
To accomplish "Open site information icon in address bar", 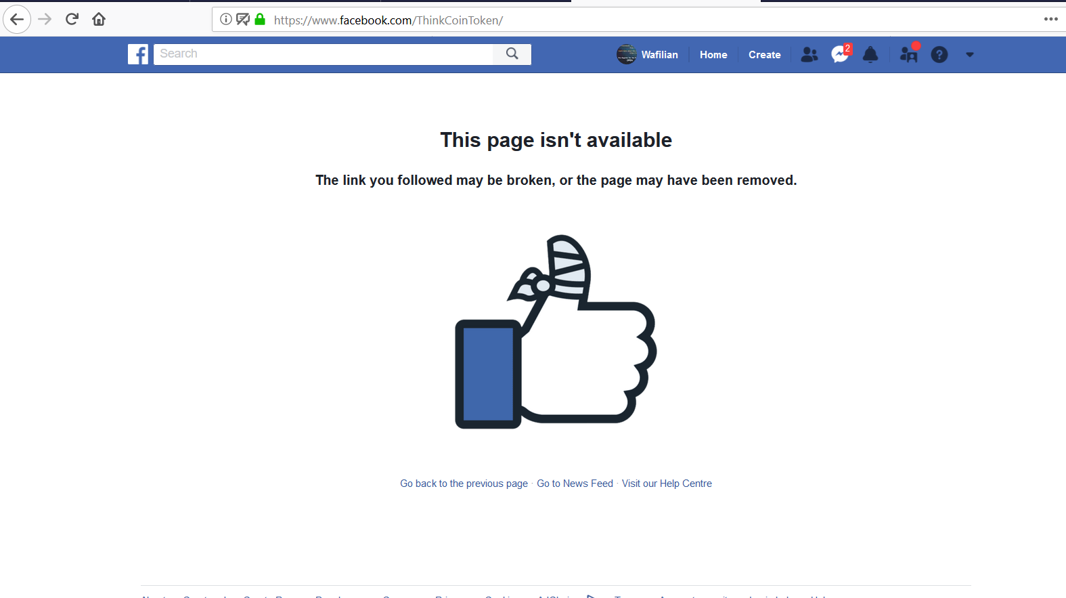I will click(226, 19).
